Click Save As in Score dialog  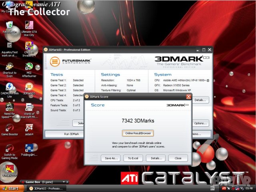[x=110, y=158]
